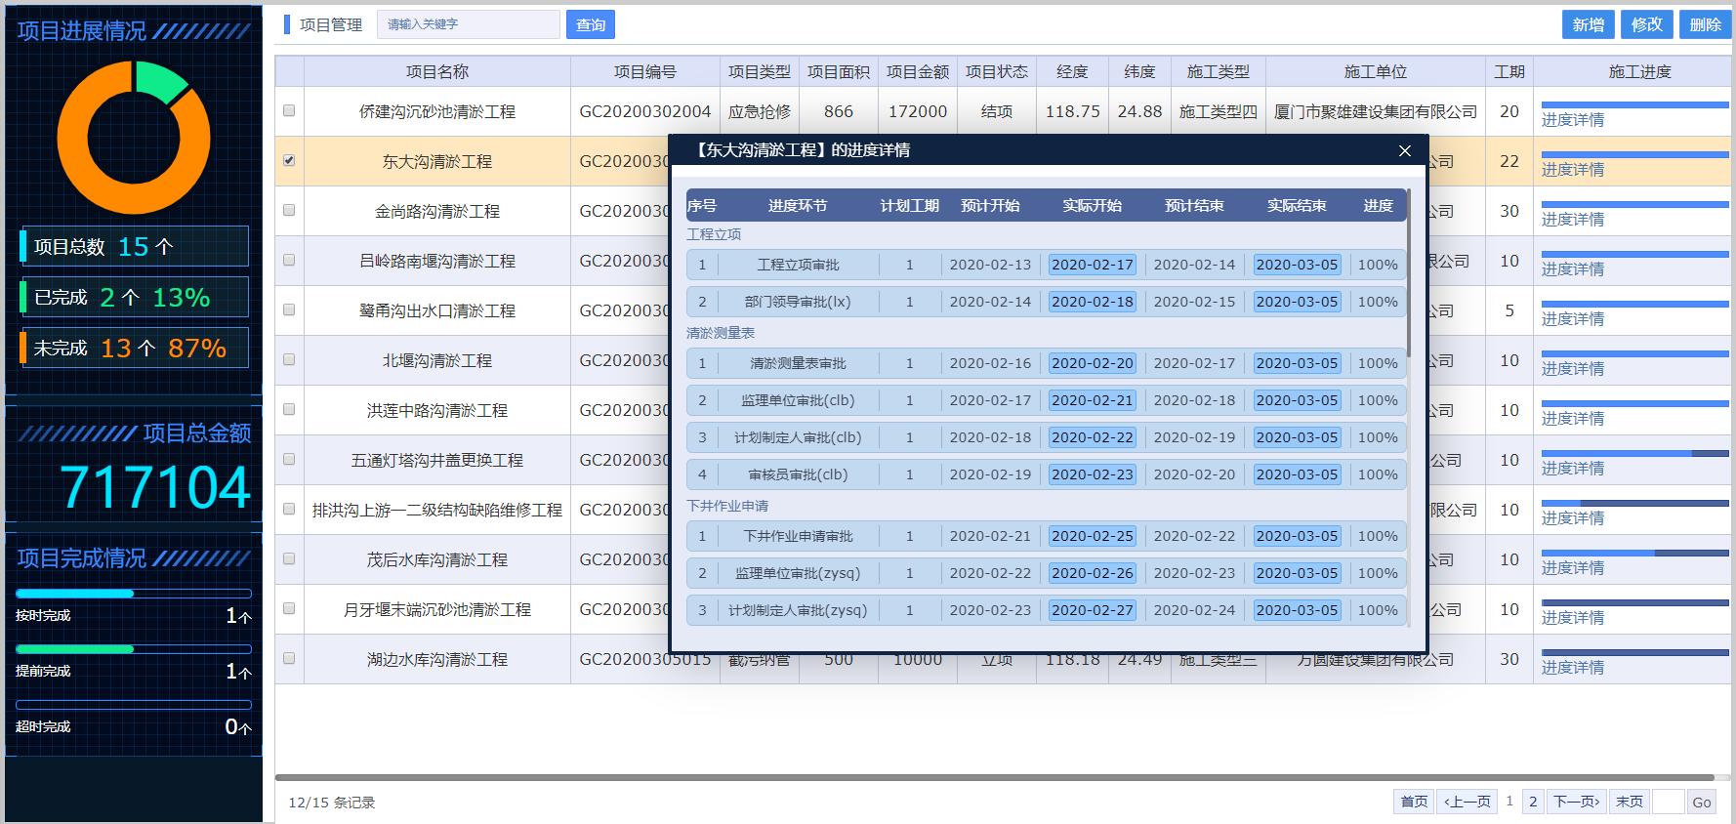This screenshot has height=824, width=1736.
Task: Click the 新增 button to add project
Action: tap(1588, 24)
